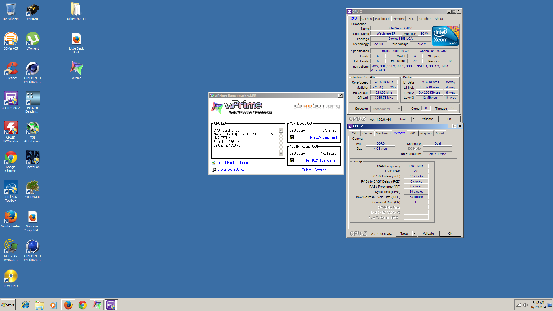Select the Mozilla Firefox desktop icon

[x=11, y=219]
